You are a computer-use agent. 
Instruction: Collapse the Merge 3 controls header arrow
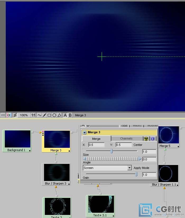coord(85,133)
